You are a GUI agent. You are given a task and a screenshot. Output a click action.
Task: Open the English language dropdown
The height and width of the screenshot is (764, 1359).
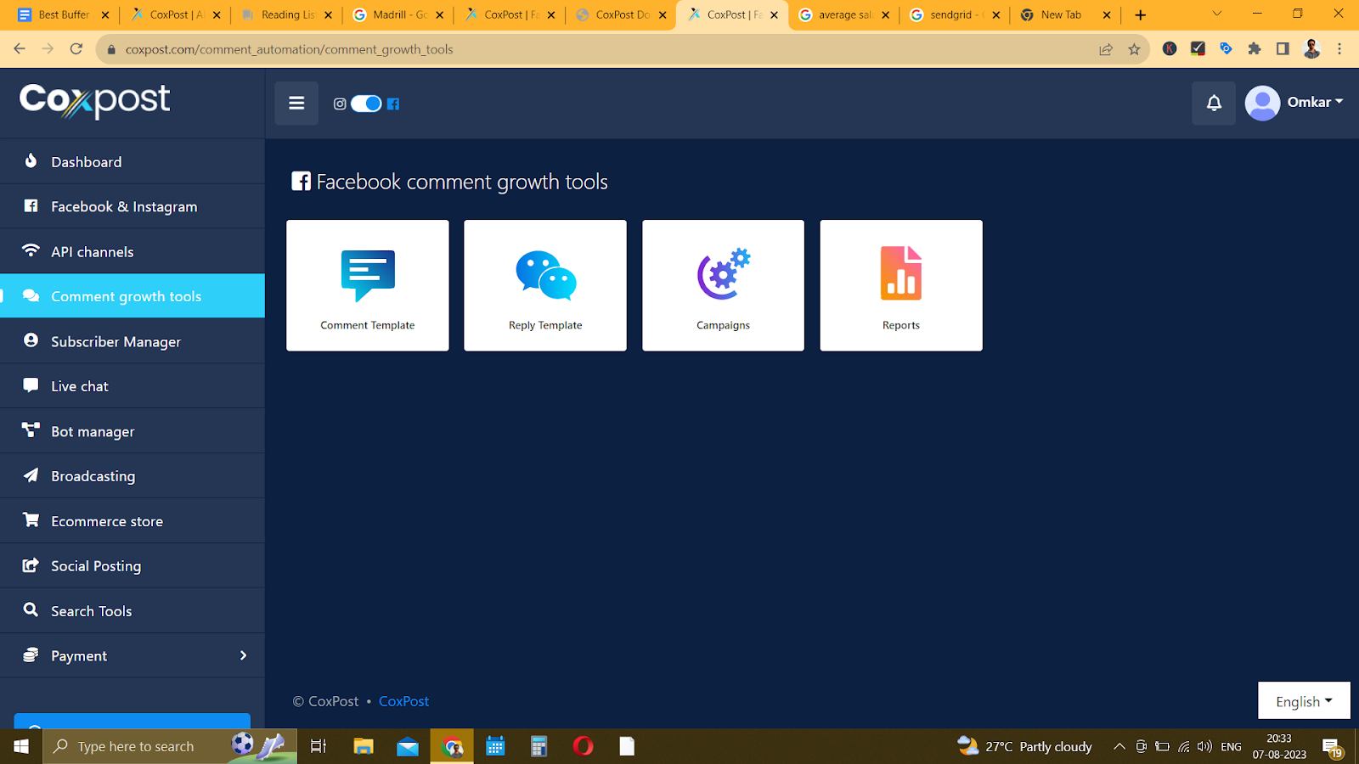[x=1304, y=701]
